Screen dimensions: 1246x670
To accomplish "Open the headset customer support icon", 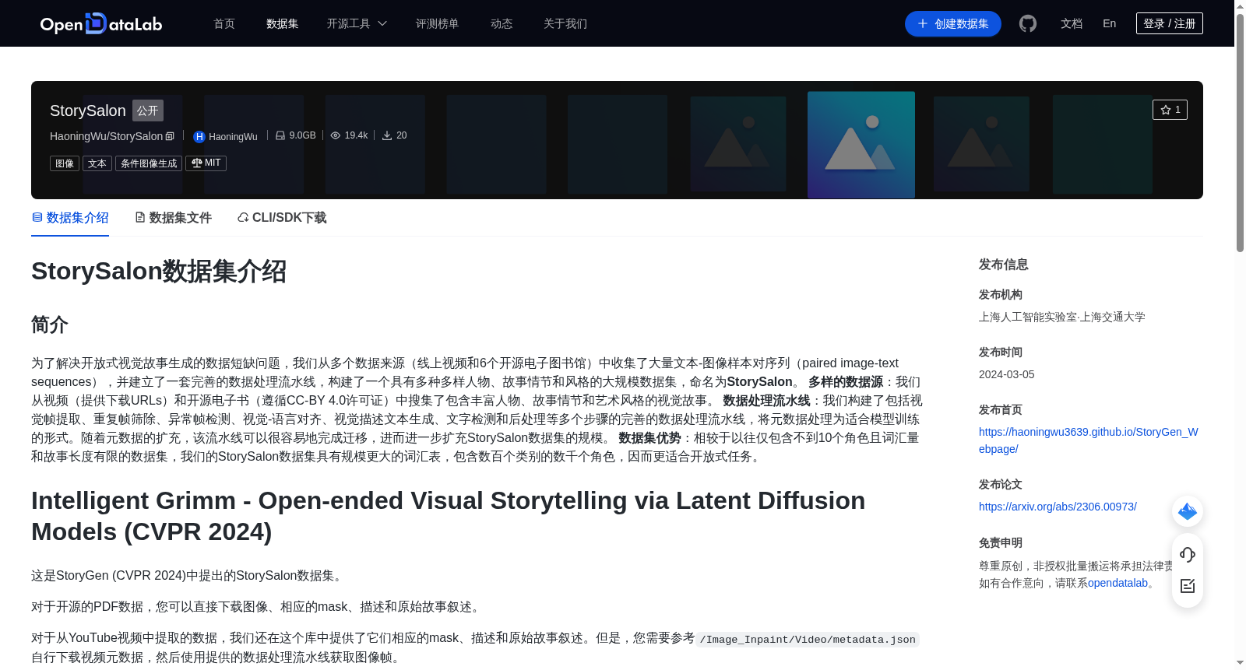I will coord(1188,554).
